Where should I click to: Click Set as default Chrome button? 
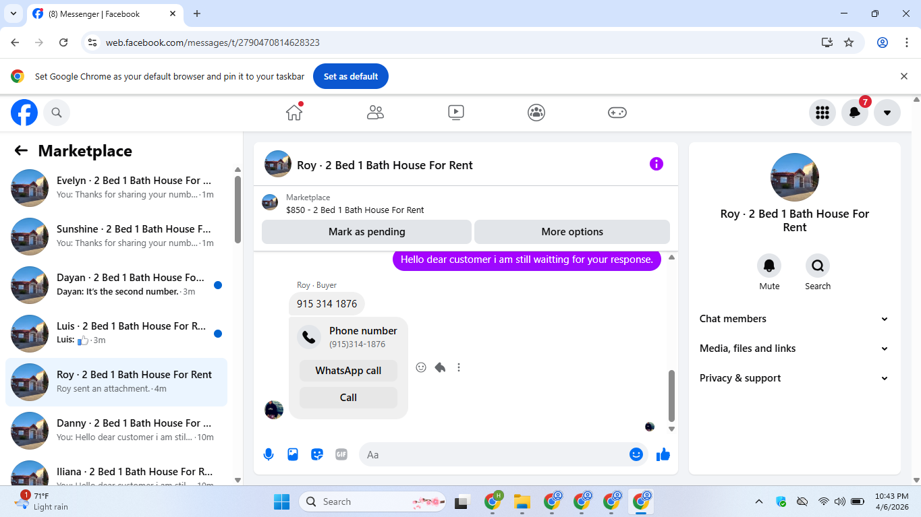click(x=351, y=77)
